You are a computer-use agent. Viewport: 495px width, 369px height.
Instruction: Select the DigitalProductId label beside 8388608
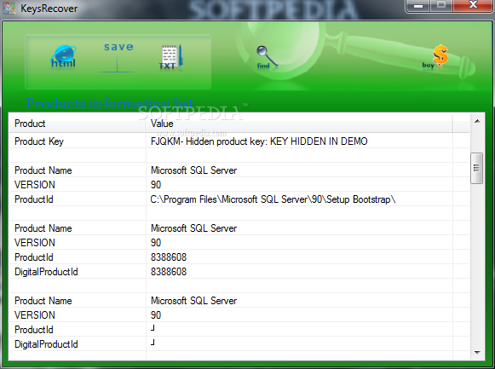[x=46, y=272]
